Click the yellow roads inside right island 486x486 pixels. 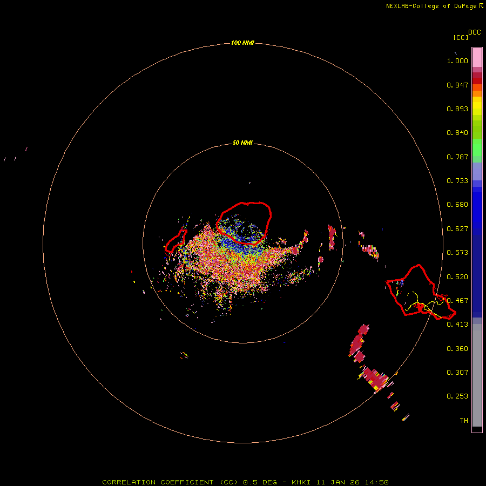coord(424,305)
